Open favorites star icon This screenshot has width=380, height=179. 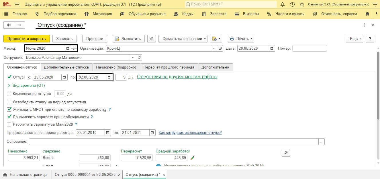[302, 5]
